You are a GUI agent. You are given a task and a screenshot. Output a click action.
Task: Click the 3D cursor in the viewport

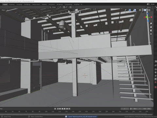click(85, 75)
